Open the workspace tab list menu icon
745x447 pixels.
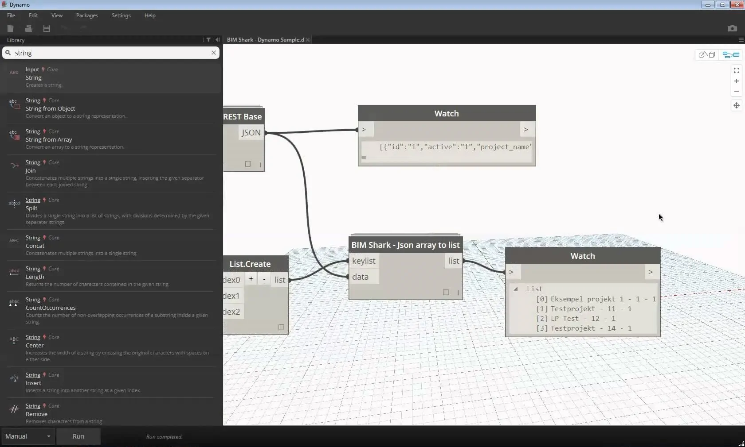tap(741, 40)
